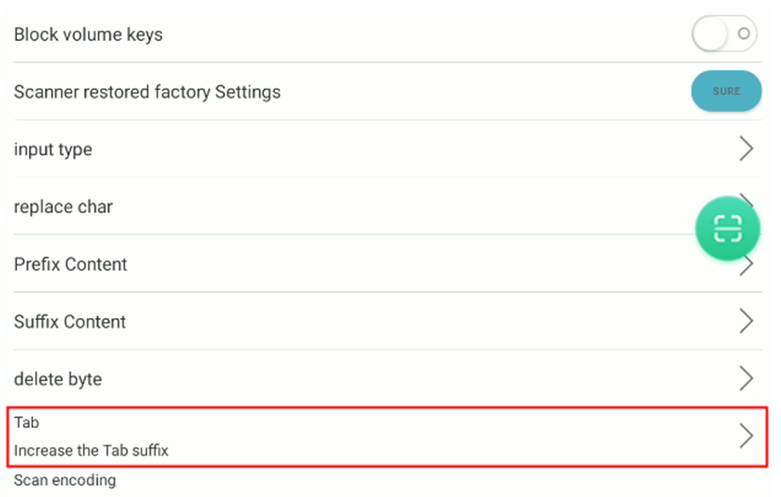Image resolution: width=781 pixels, height=497 pixels.
Task: Click the Suffix Content row arrow
Action: 745,321
